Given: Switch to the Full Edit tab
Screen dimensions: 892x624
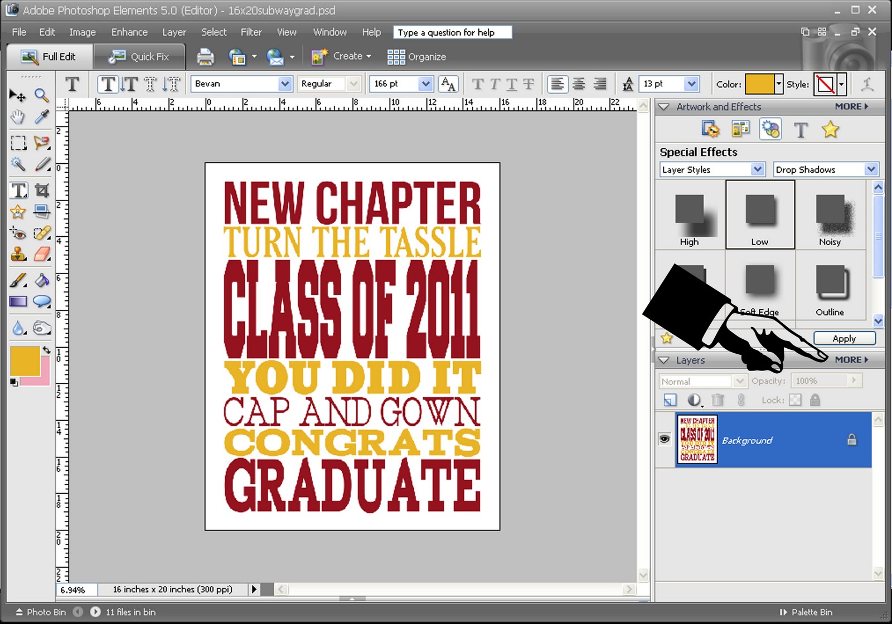Looking at the screenshot, I should (49, 57).
